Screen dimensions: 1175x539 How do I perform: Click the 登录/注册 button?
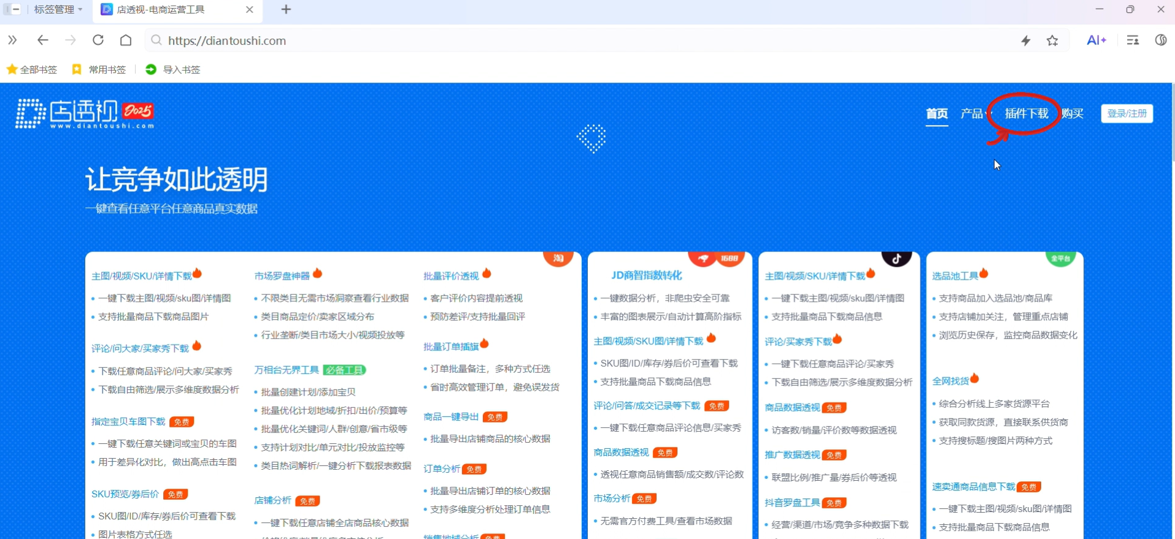[1127, 113]
